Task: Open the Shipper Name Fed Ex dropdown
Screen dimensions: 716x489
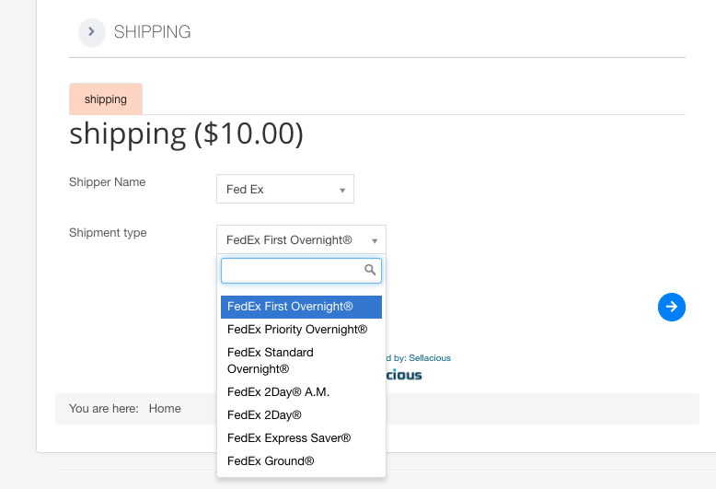Action: coord(285,189)
